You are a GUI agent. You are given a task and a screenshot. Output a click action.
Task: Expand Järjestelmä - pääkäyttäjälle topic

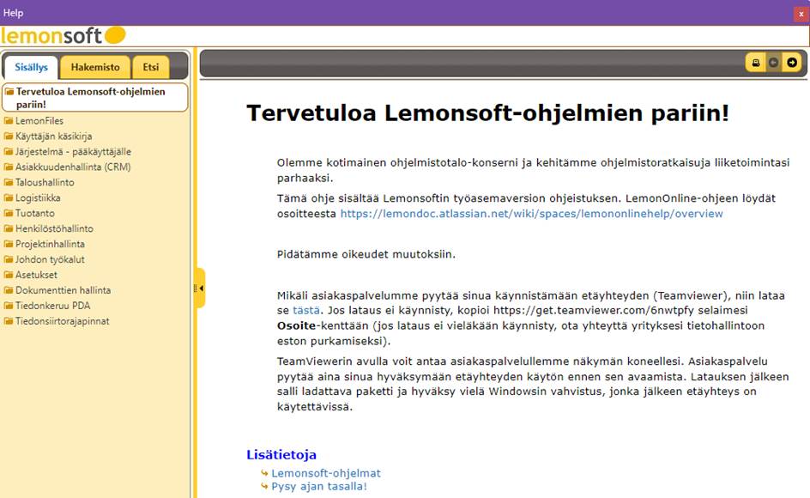pyautogui.click(x=73, y=152)
